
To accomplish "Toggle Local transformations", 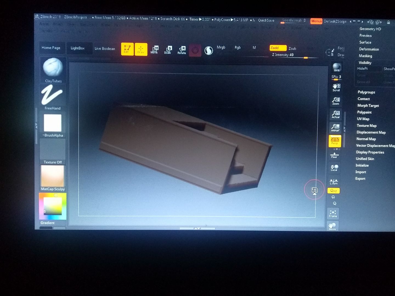I will [x=334, y=168].
